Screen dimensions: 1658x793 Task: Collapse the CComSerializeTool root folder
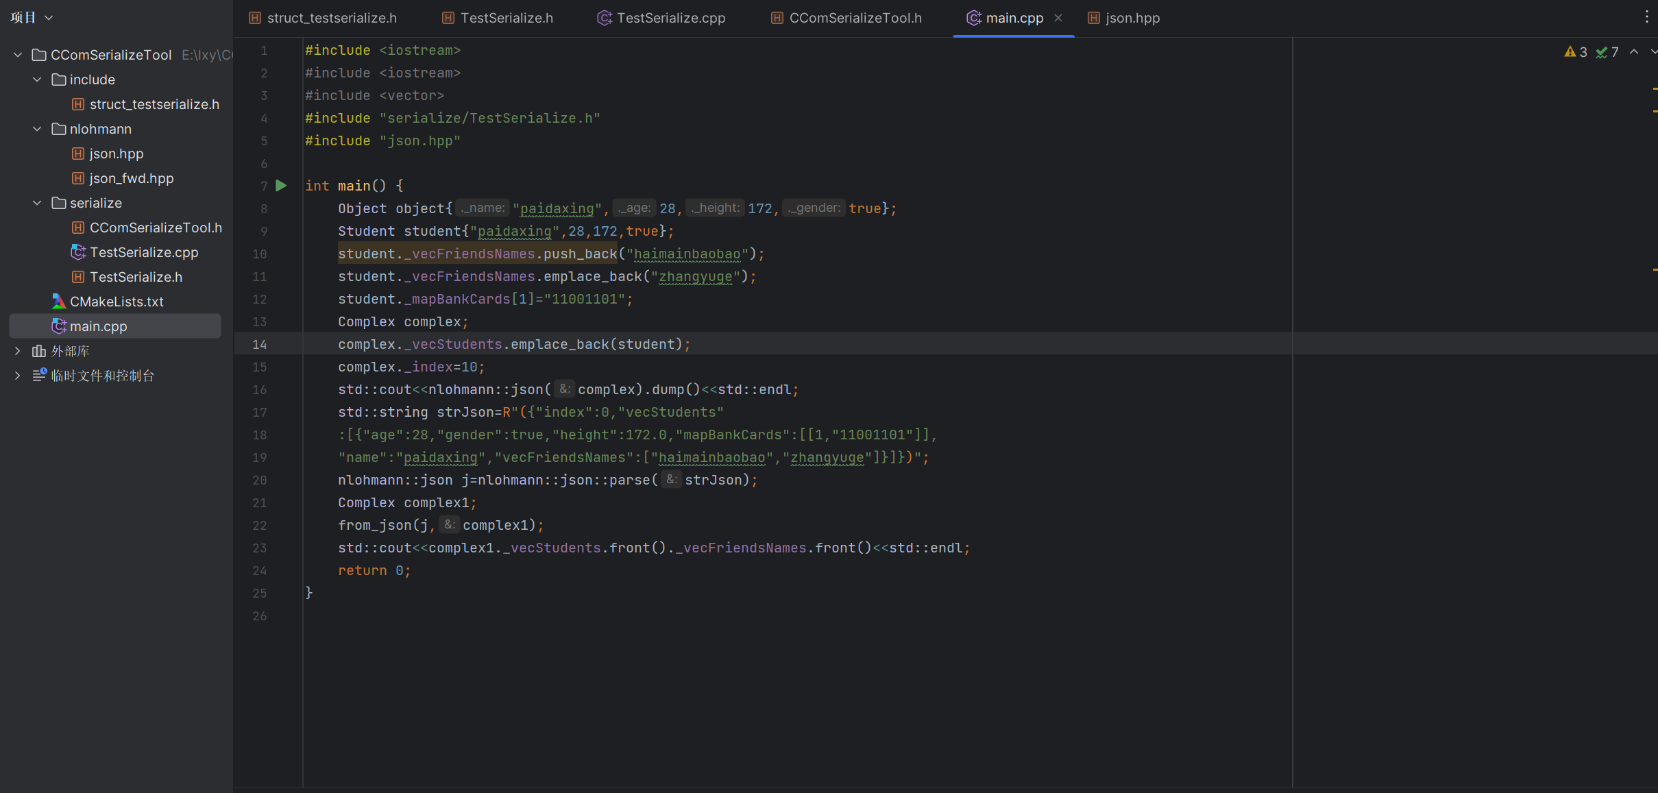click(18, 55)
